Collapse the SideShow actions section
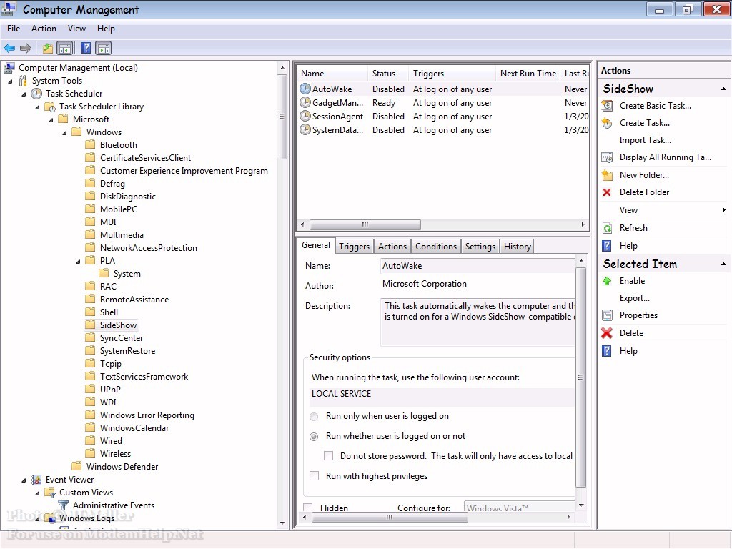 click(x=723, y=89)
